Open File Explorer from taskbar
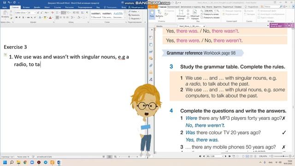This screenshot has width=295, height=166. tap(18, 162)
